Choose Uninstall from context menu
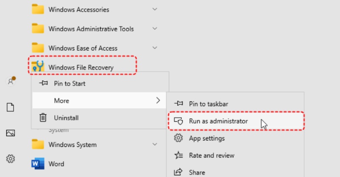The width and height of the screenshot is (340, 177). 66,118
